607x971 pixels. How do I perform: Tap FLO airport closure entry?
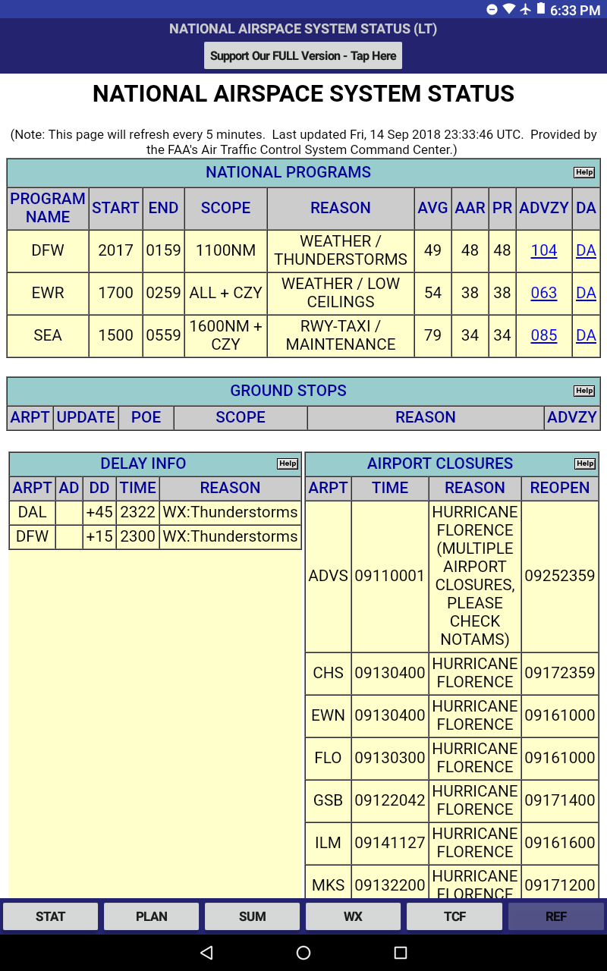tap(329, 758)
